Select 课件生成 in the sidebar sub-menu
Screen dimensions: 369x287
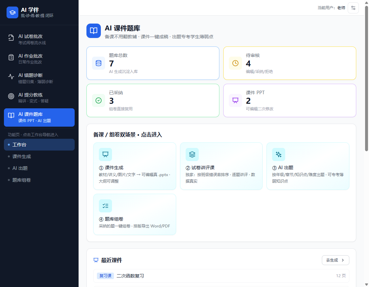point(39,156)
